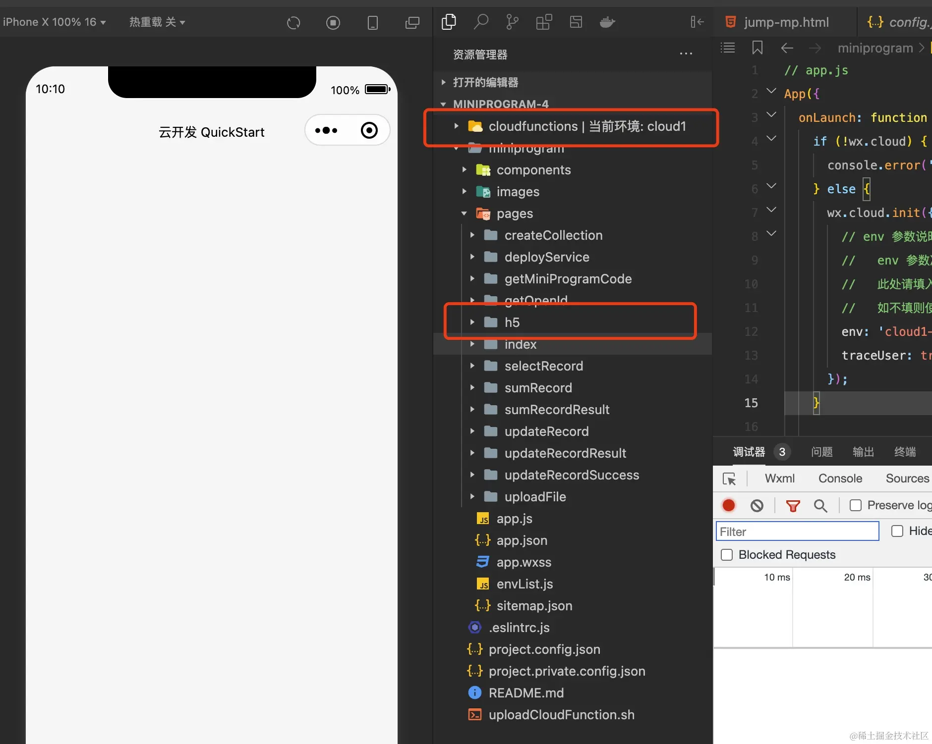Open the mini program capsule menu dots
The height and width of the screenshot is (744, 932).
coord(326,130)
